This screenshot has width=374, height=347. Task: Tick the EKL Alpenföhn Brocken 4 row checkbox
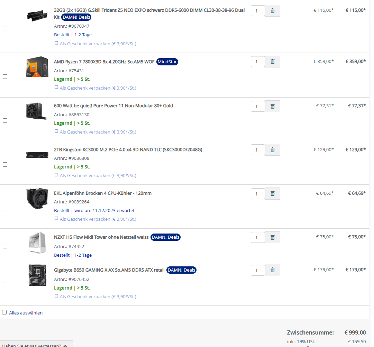5,208
